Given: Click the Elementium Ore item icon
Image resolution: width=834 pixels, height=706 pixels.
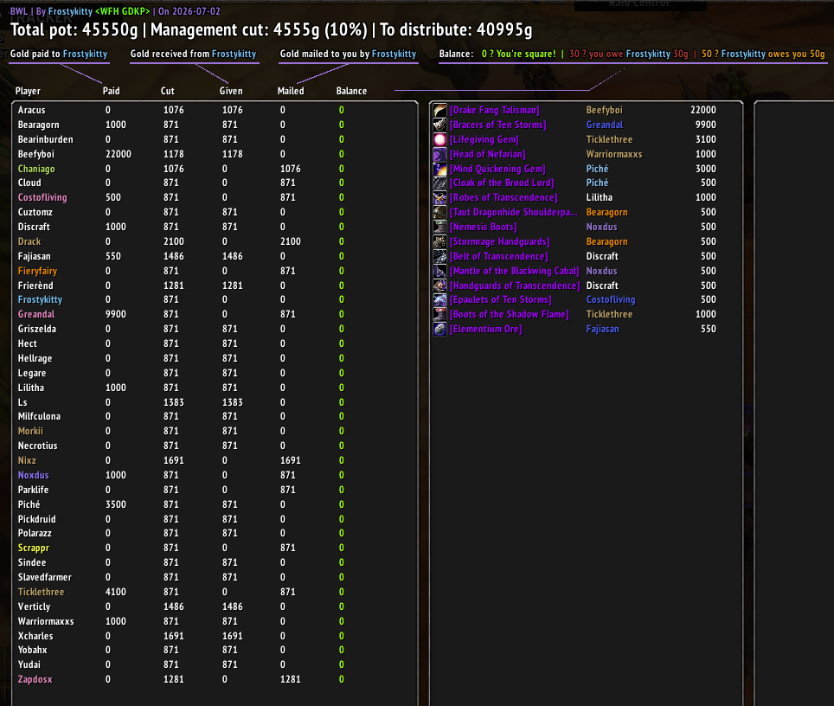Looking at the screenshot, I should 439,330.
